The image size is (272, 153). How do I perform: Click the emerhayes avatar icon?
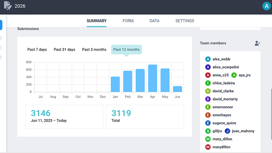[x=208, y=115]
